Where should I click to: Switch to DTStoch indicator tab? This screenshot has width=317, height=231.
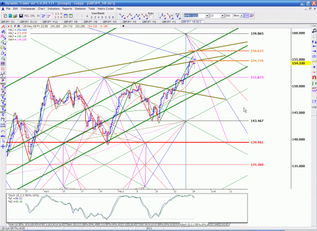79,224
